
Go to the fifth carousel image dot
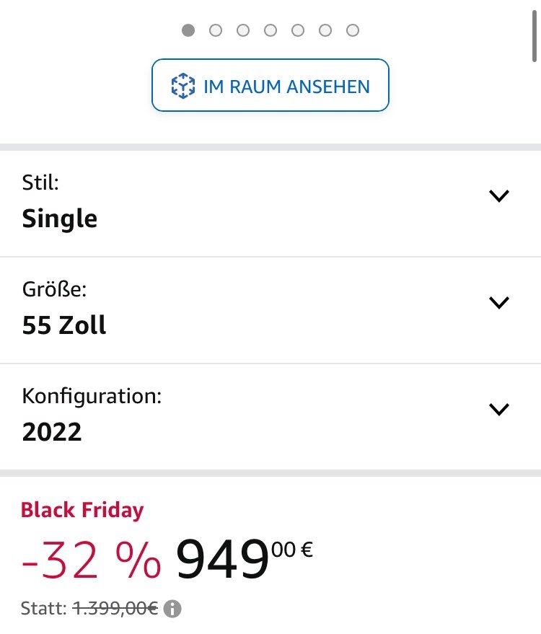point(298,30)
